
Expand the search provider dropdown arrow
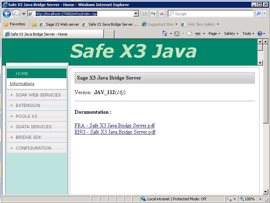pos(265,14)
